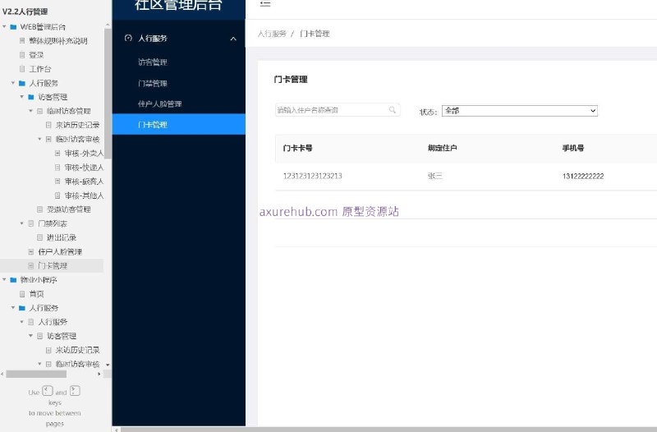The height and width of the screenshot is (432, 657).
Task: Open the 工作台 page in tree
Action: click(x=39, y=69)
